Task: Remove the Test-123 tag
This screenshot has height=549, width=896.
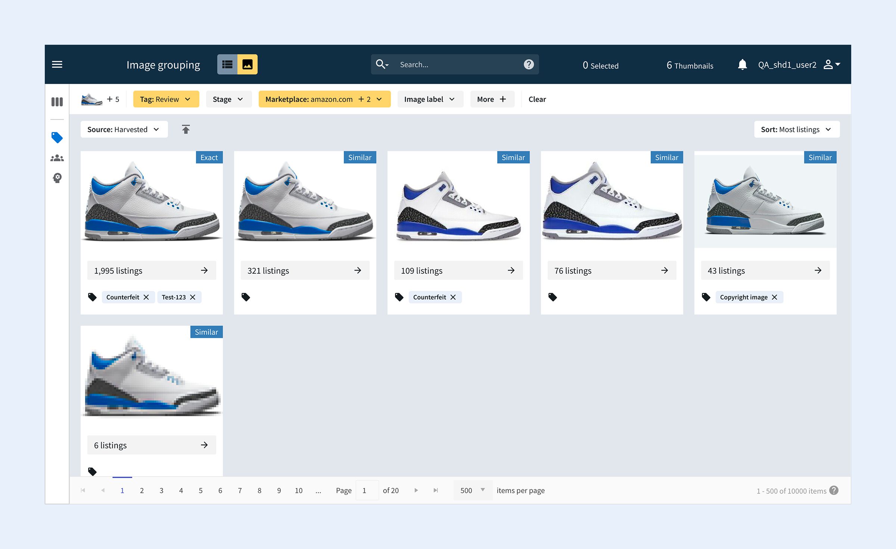Action: (x=193, y=297)
